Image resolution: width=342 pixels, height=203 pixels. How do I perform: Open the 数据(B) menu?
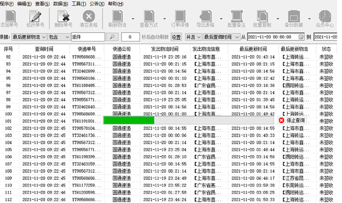tap(61, 4)
